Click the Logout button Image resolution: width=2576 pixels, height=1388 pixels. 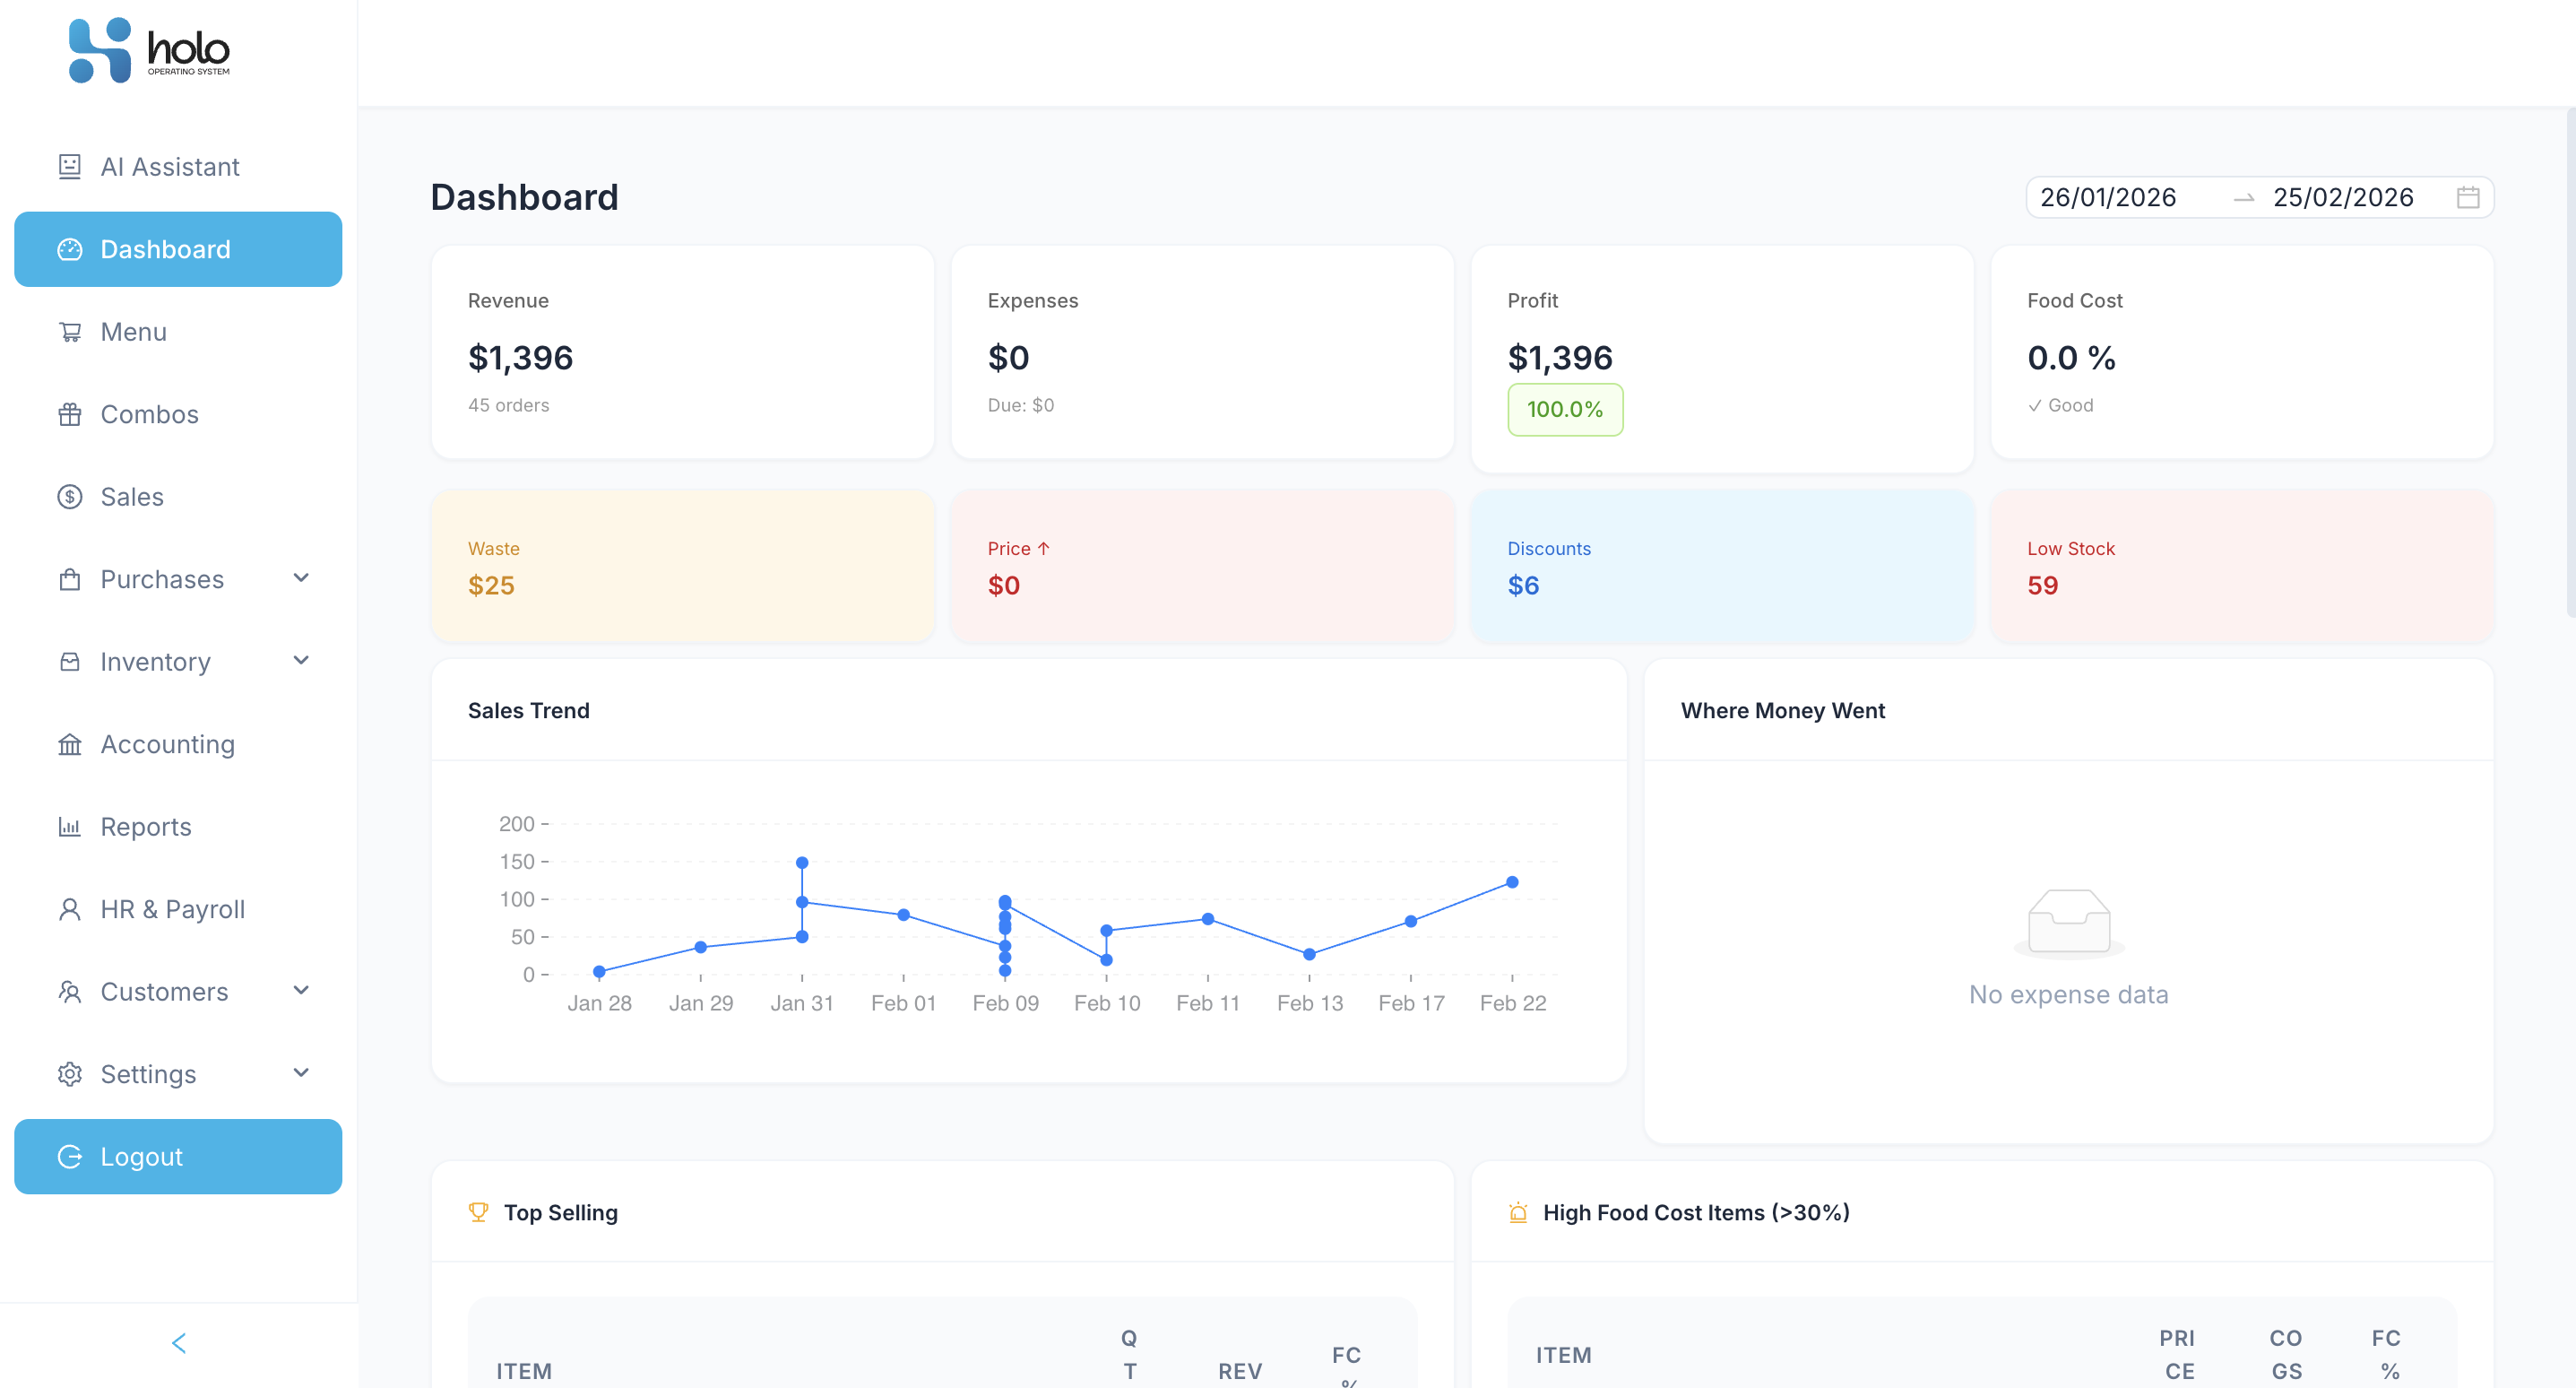pos(177,1156)
